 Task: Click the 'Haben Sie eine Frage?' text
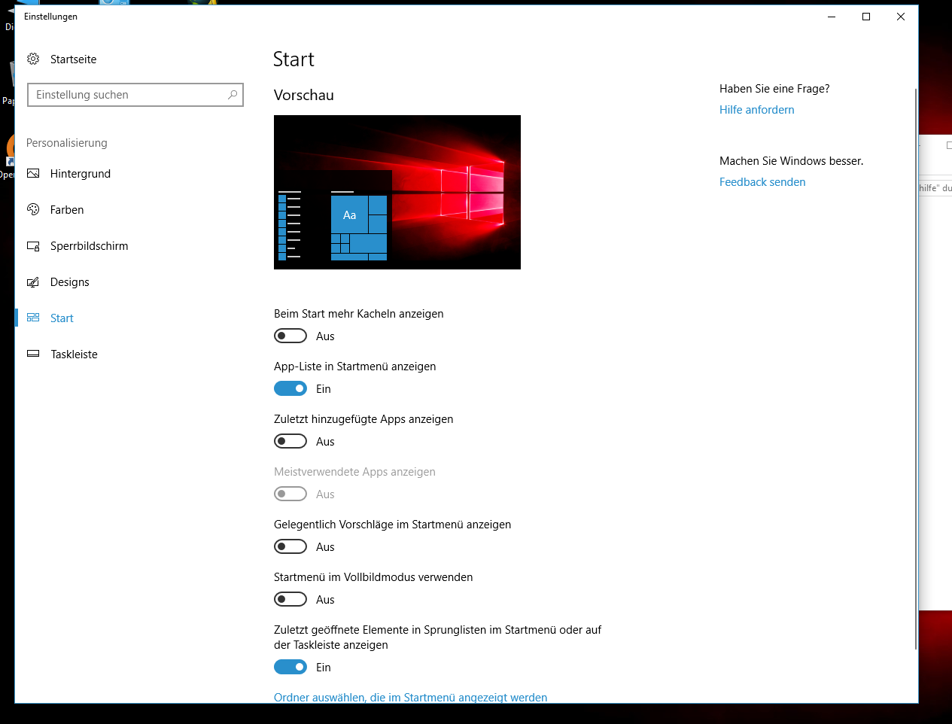pyautogui.click(x=774, y=89)
